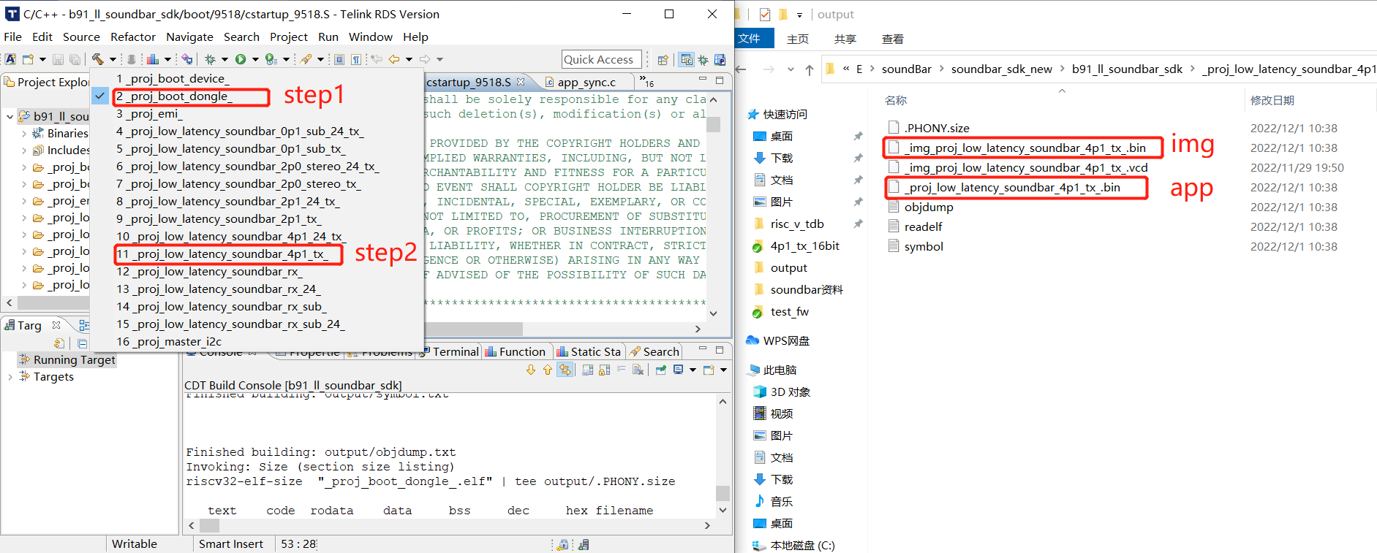The height and width of the screenshot is (553, 1377).
Task: Click the Quick Access search field
Action: click(x=601, y=60)
